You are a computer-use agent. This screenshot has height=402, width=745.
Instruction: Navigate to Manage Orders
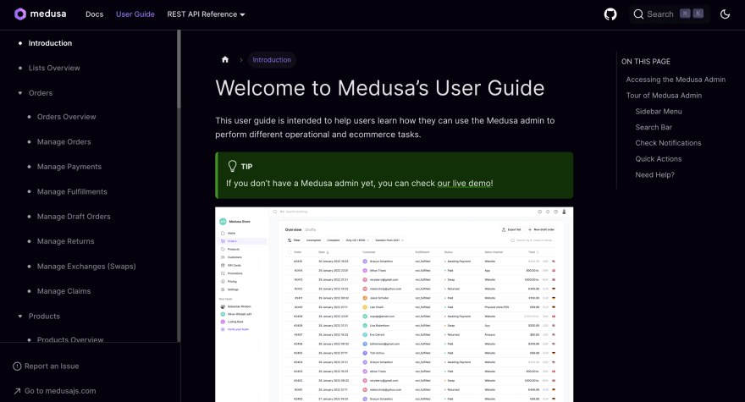(64, 142)
